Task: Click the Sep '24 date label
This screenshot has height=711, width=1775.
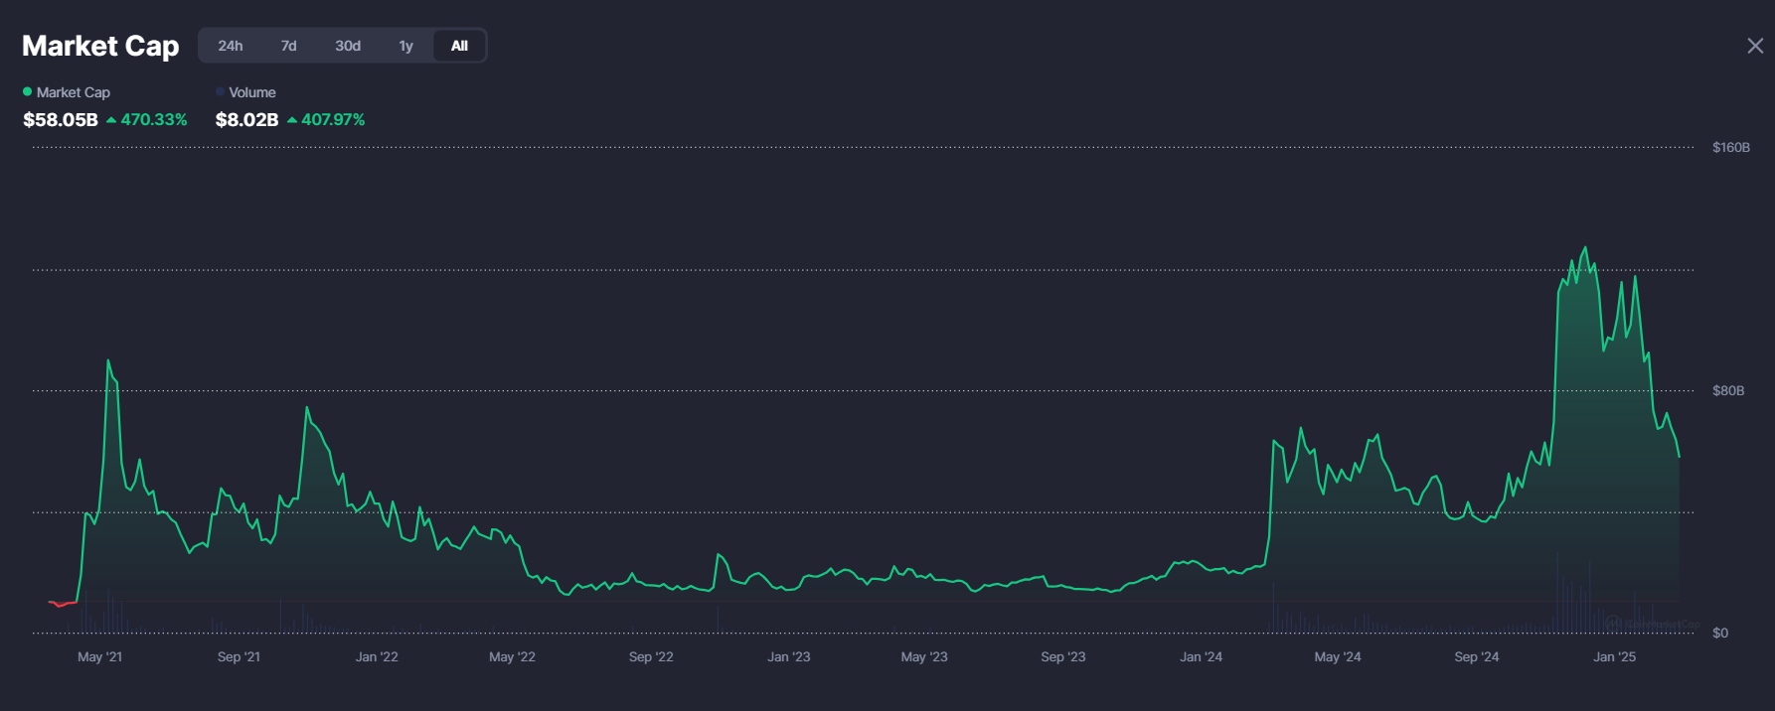Action: pos(1477,656)
